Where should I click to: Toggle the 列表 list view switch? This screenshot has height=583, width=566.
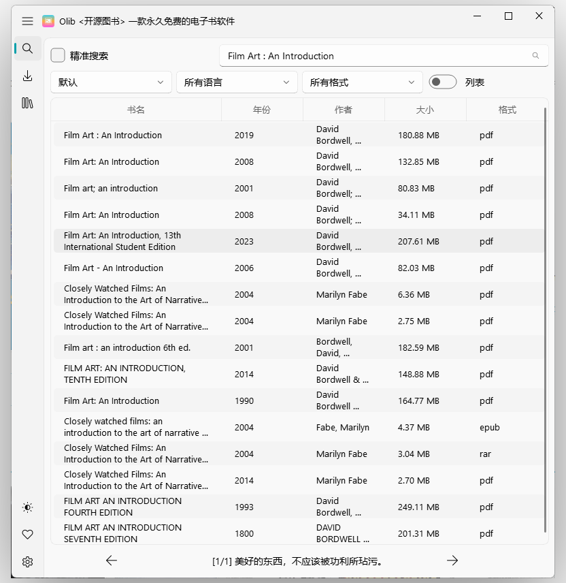pyautogui.click(x=443, y=82)
